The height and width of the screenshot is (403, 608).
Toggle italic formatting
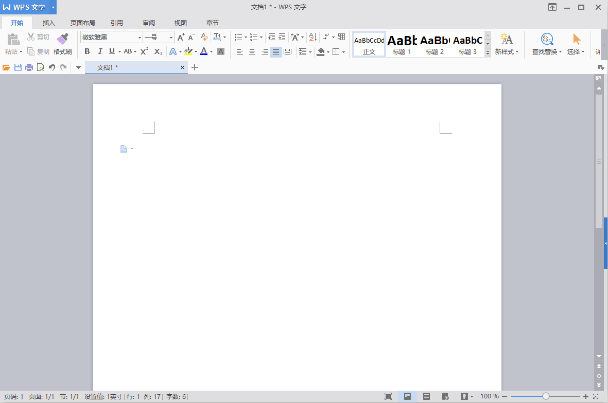[x=100, y=51]
